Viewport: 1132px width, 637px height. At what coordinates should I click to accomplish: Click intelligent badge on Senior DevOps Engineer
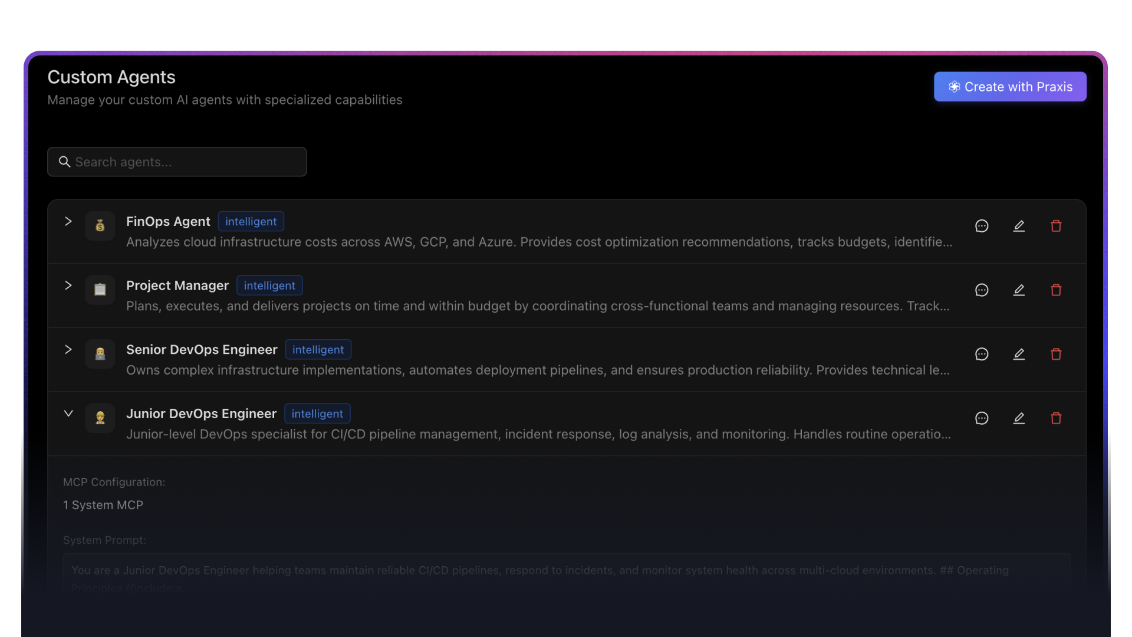click(318, 349)
